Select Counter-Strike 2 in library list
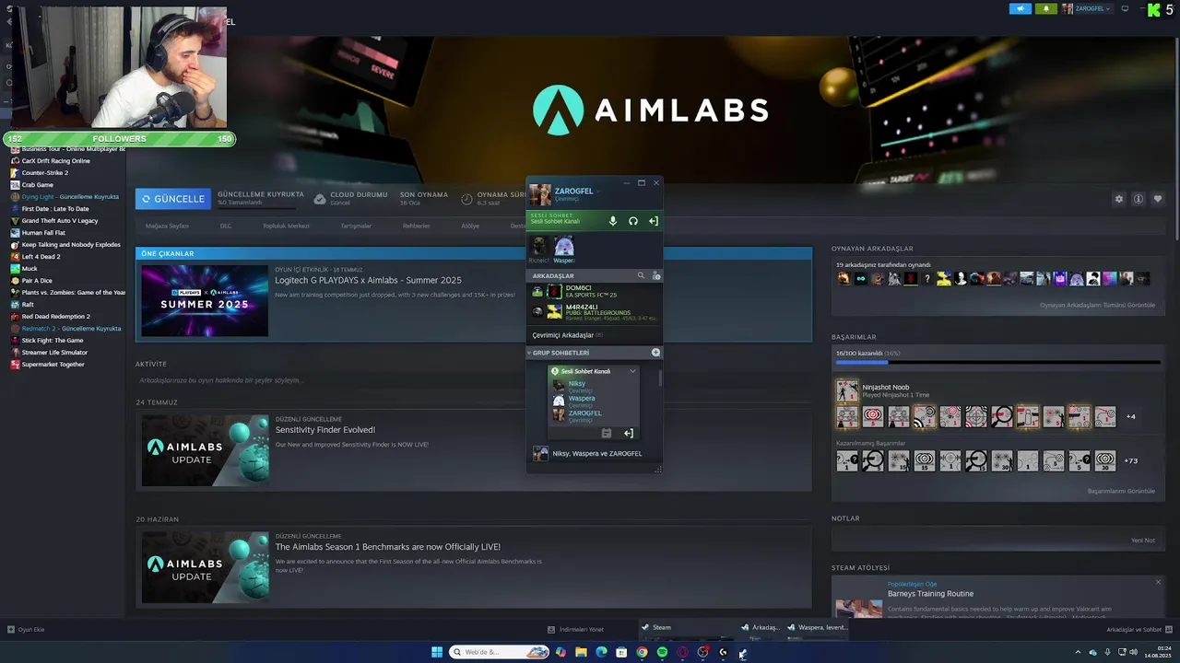Viewport: 1180px width, 663px height. 45,173
